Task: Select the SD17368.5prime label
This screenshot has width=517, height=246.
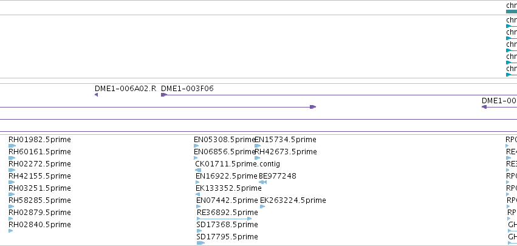Action: tap(227, 225)
